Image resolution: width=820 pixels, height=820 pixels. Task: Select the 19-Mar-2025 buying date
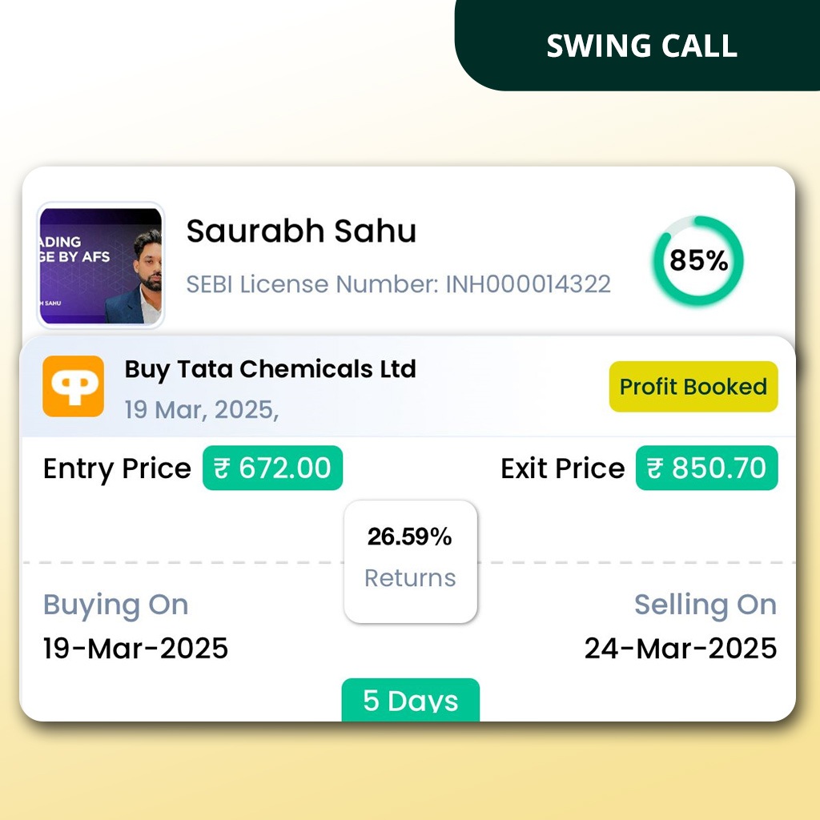click(135, 649)
